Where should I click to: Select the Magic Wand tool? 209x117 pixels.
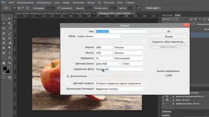(x=10, y=24)
